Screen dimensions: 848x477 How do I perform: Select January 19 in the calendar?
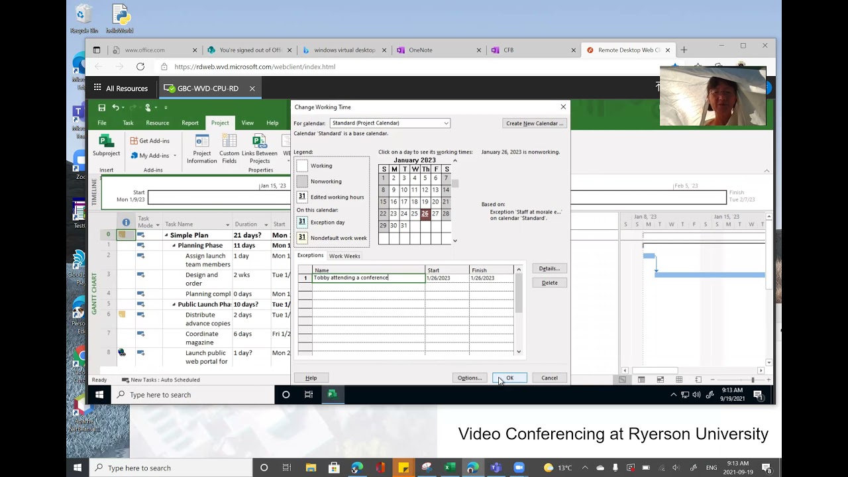pos(425,201)
